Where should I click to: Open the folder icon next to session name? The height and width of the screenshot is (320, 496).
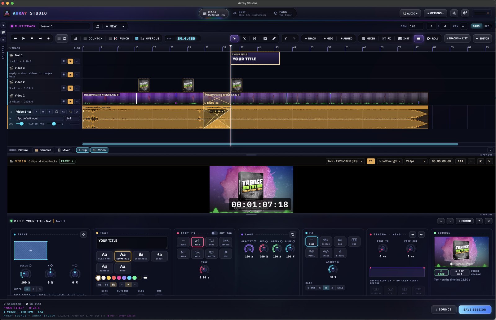click(x=97, y=26)
